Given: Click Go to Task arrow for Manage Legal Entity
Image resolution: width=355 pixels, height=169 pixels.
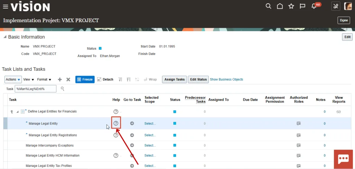Looking at the screenshot, I should pyautogui.click(x=132, y=124).
